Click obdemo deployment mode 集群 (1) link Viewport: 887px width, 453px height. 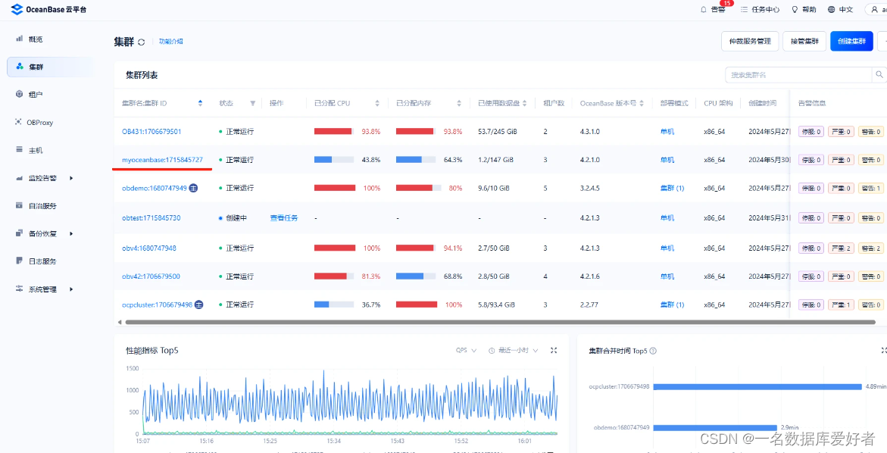click(x=672, y=188)
